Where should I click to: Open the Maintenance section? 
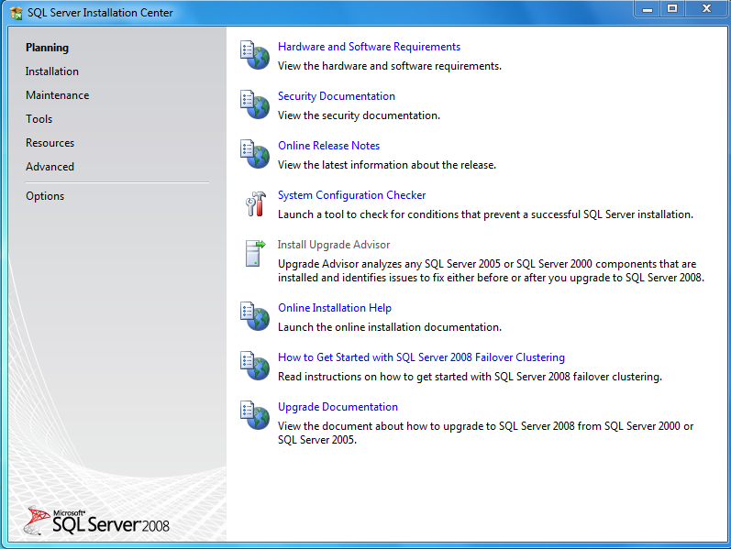[58, 95]
